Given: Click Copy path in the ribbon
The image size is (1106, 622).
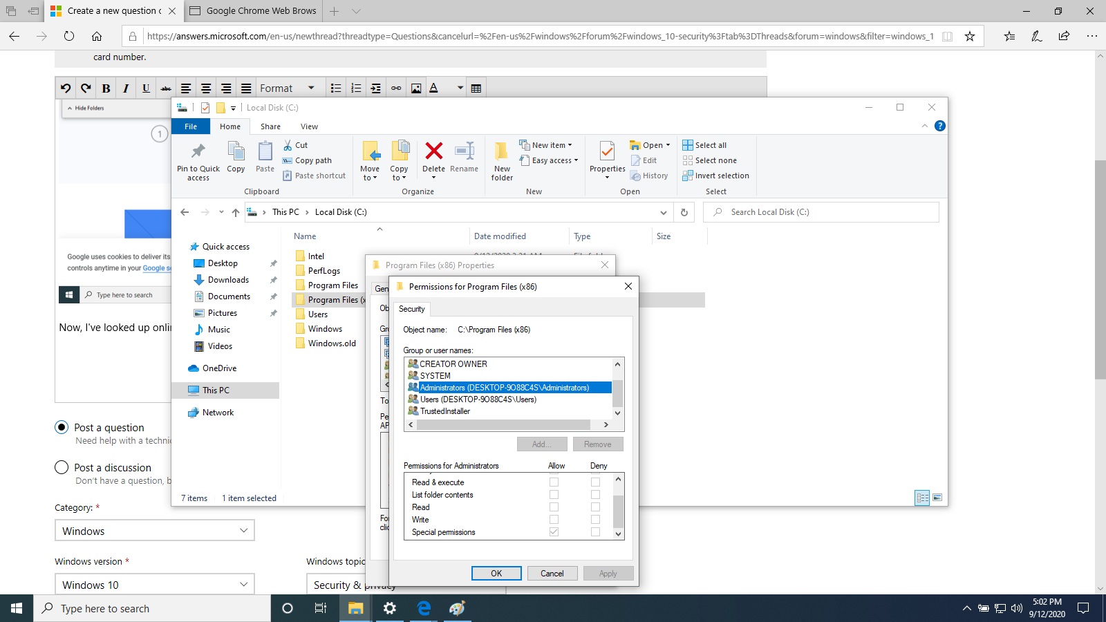Looking at the screenshot, I should point(308,160).
